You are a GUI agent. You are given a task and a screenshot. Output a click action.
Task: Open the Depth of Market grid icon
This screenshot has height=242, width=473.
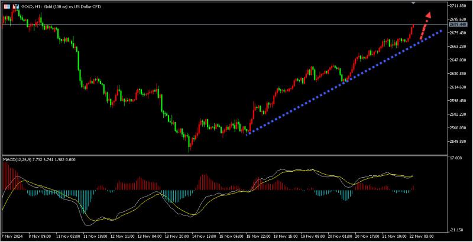[7, 6]
